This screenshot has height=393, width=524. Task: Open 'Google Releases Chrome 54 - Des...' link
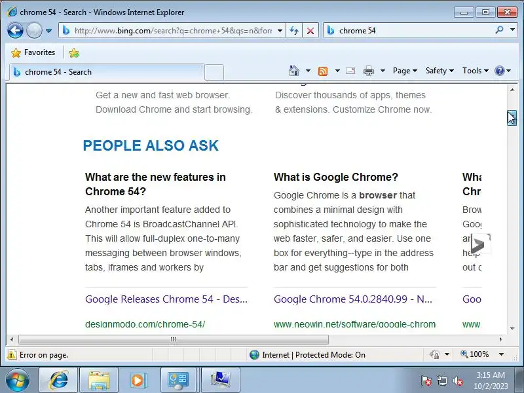click(x=166, y=299)
